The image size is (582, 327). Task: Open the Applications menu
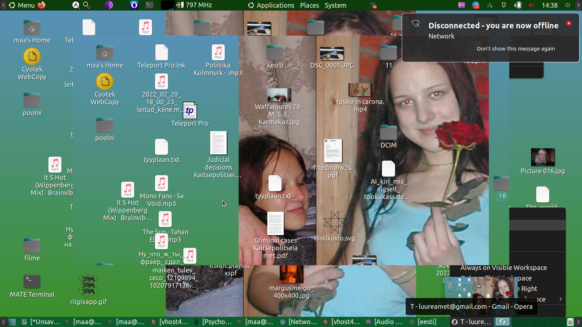click(271, 5)
